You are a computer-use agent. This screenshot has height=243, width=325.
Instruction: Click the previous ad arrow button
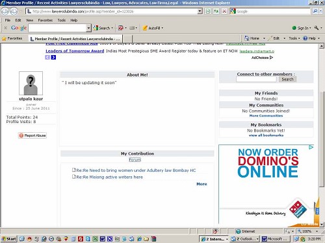tap(47, 57)
